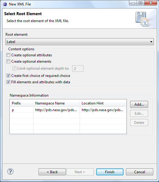This screenshot has width=159, height=182.
Task: Uncheck Create first choice of required choice
Action: pos(8,76)
